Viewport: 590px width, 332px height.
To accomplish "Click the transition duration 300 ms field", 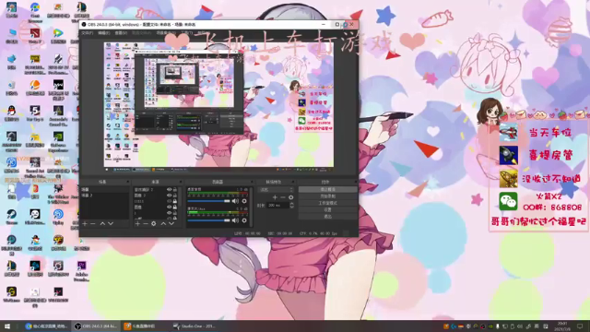I will (x=278, y=205).
